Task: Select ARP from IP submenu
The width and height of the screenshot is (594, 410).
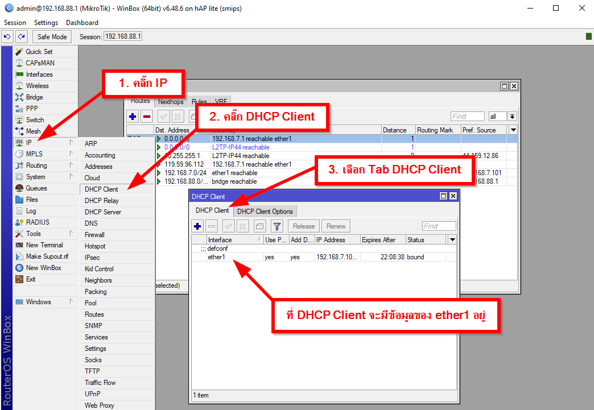Action: point(117,143)
